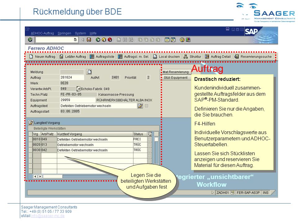Click the Kurztext Vorgang column header
298x223 pixels.
tap(95, 134)
